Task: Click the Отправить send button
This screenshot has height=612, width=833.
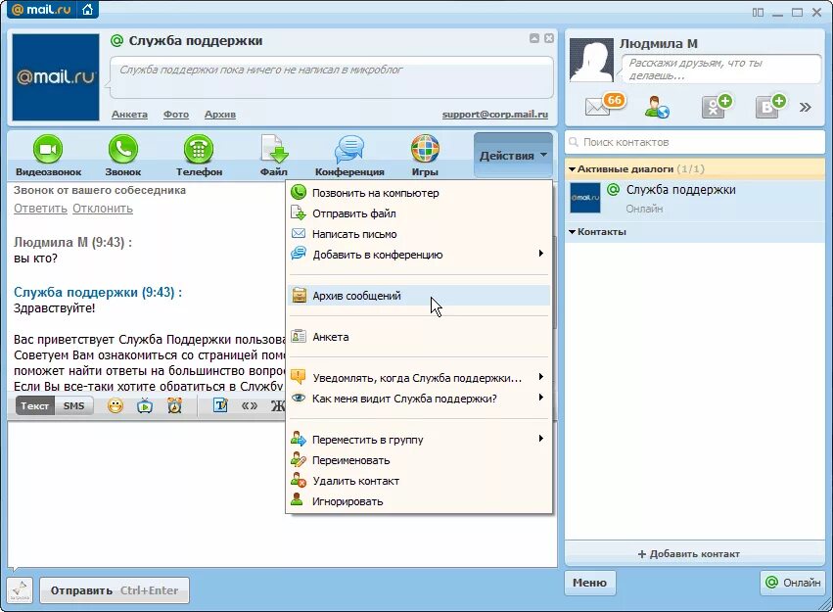Action: tap(115, 590)
